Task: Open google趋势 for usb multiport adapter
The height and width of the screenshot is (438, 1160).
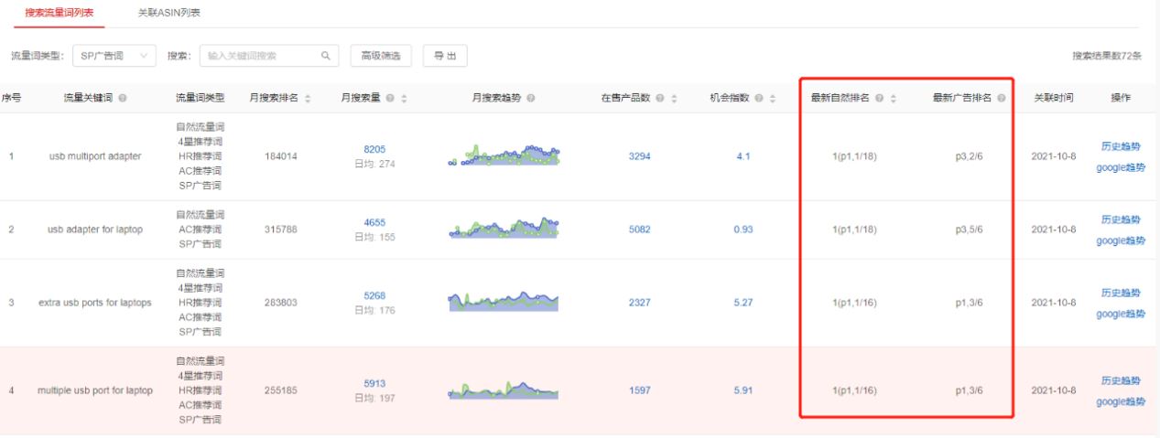Action: click(1121, 167)
